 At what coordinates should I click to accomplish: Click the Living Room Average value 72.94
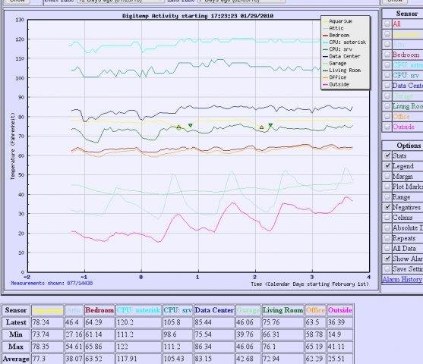(x=271, y=359)
